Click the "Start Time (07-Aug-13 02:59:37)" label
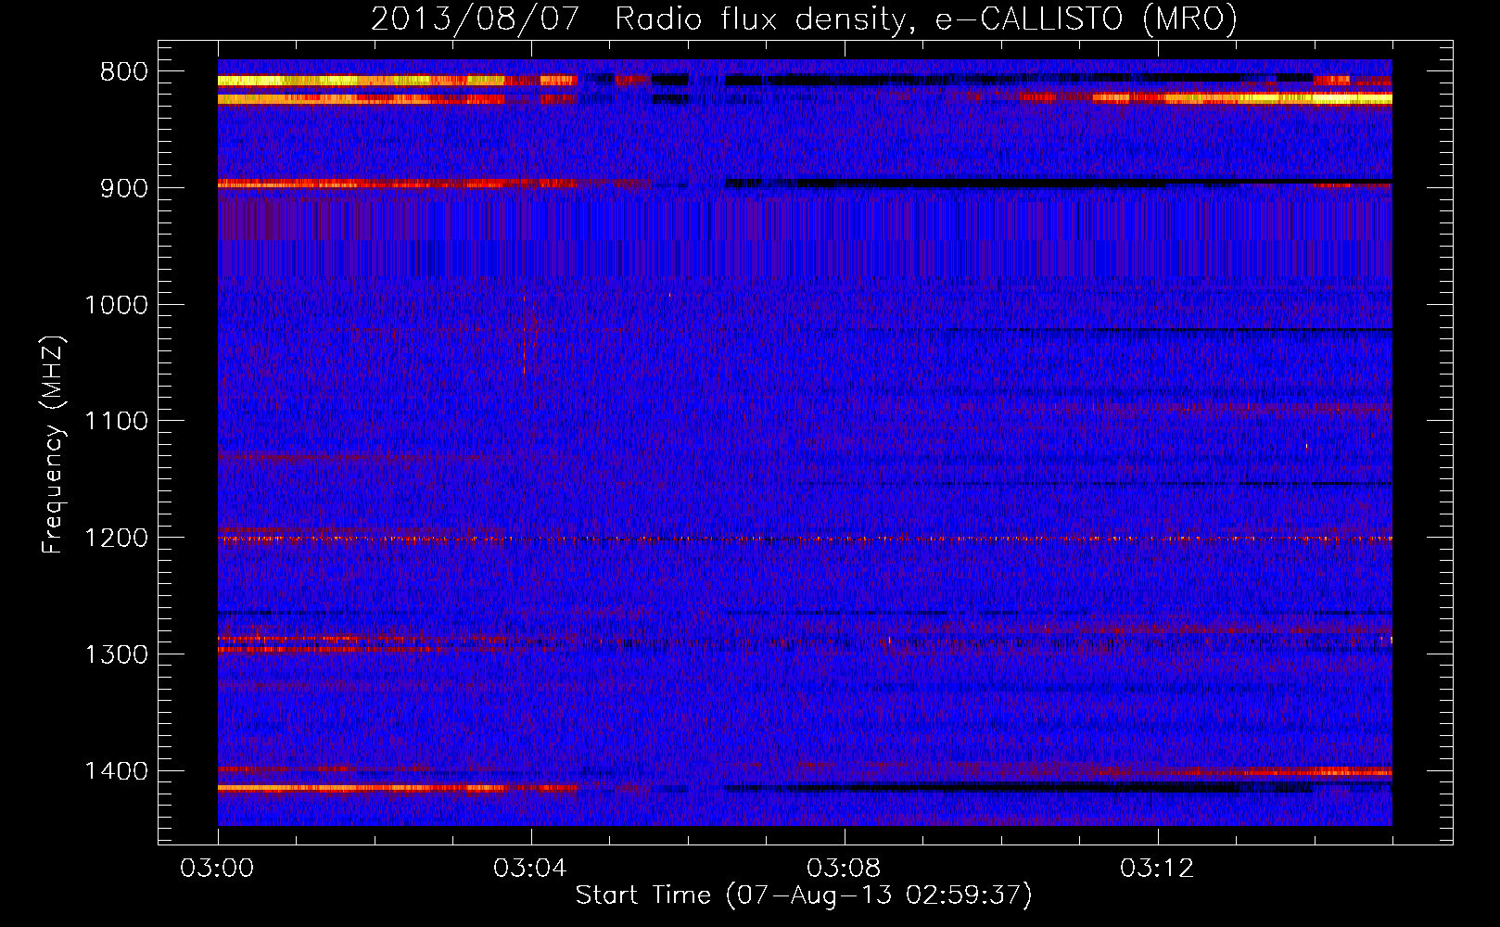The width and height of the screenshot is (1500, 927). (804, 895)
